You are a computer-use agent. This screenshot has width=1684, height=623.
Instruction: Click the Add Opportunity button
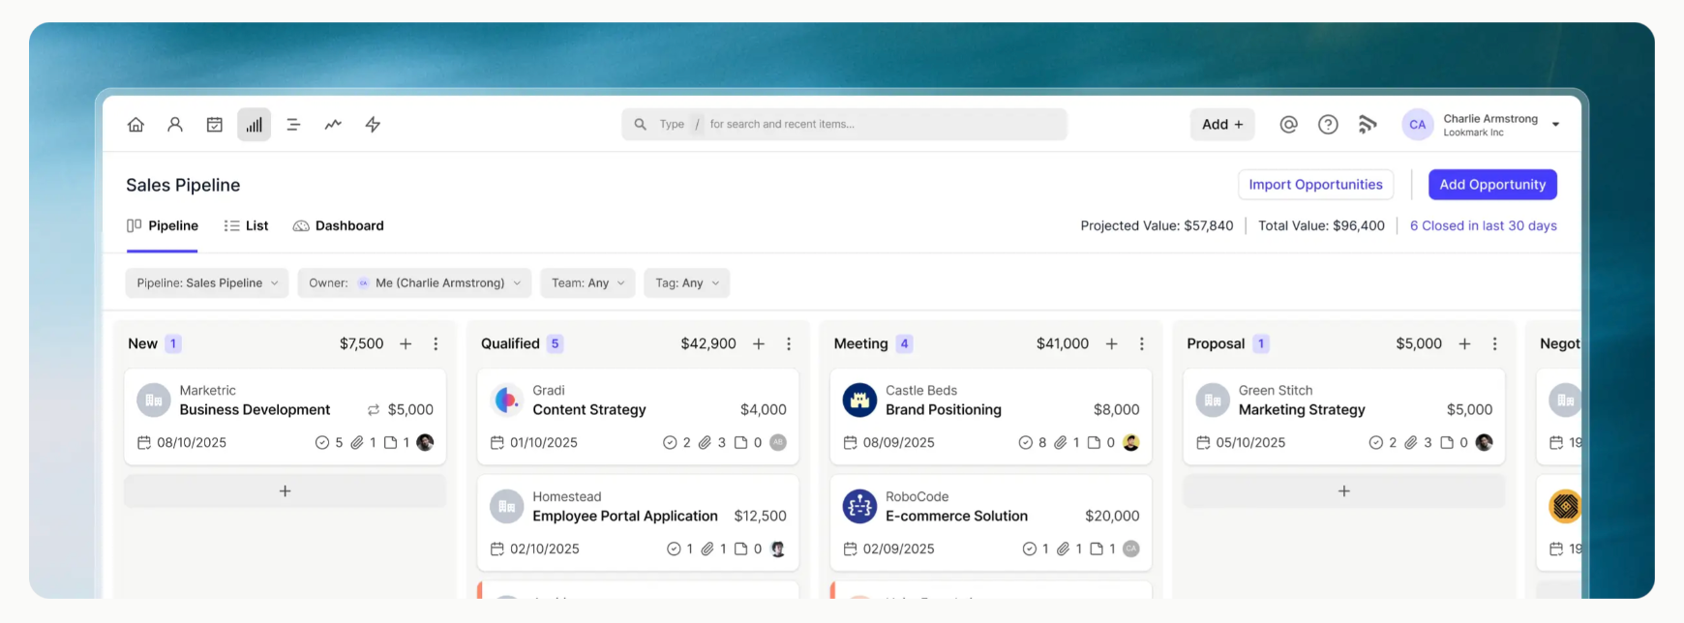[x=1492, y=185]
